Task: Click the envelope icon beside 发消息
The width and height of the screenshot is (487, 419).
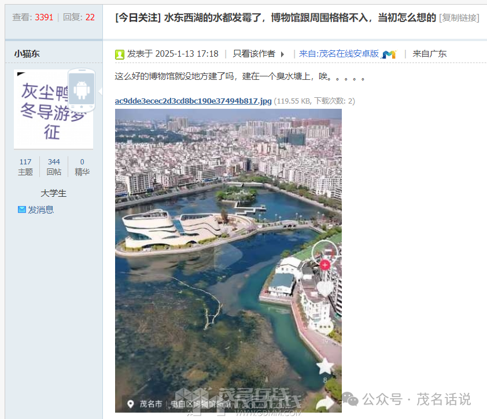Action: 22,209
